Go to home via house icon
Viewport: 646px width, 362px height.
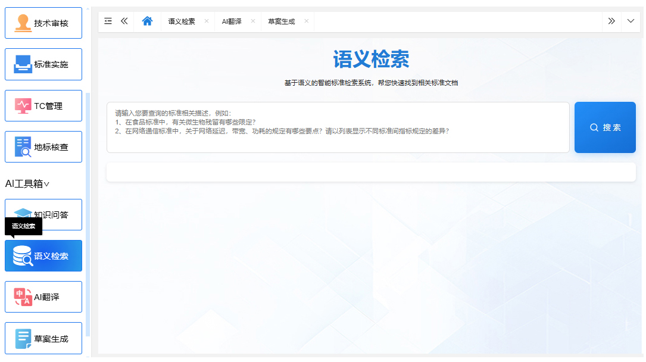(148, 21)
